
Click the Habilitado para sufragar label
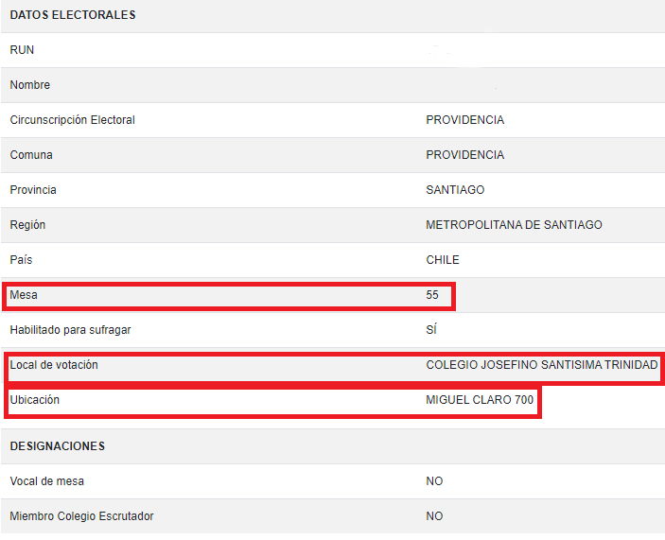pyautogui.click(x=70, y=330)
